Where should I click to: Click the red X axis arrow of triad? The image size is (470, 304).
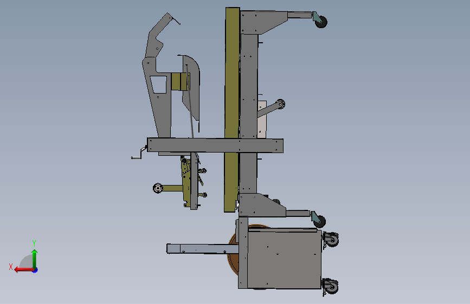point(23,270)
